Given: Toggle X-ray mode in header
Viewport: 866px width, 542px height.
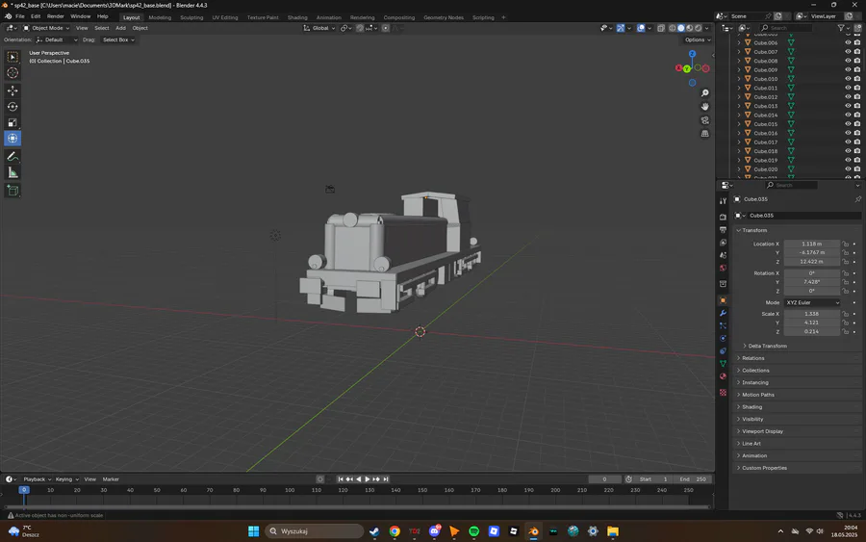Looking at the screenshot, I should (661, 28).
